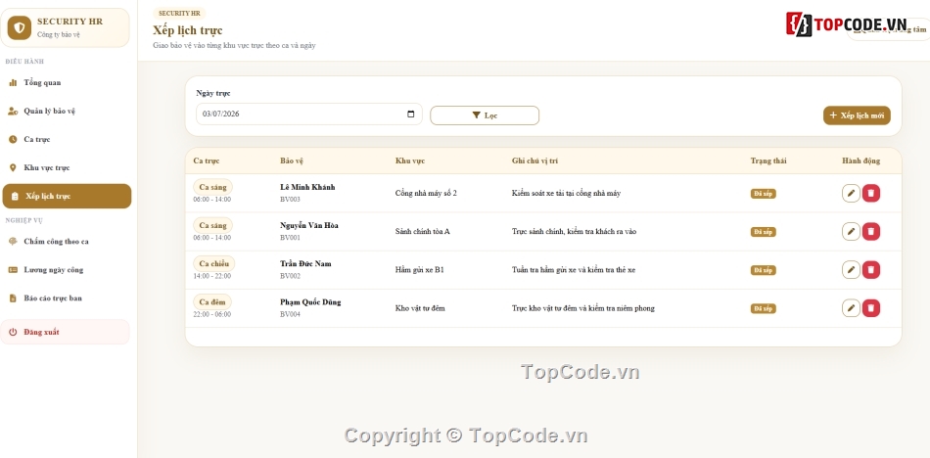Screen dimensions: 930x458
Task: Click the Security HR shield logo
Action: (x=20, y=27)
